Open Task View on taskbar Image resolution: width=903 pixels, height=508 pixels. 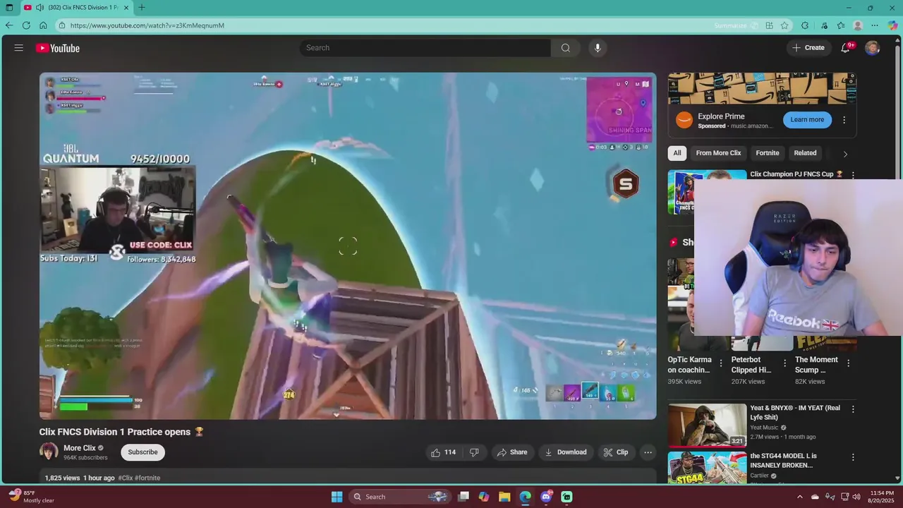pyautogui.click(x=463, y=497)
